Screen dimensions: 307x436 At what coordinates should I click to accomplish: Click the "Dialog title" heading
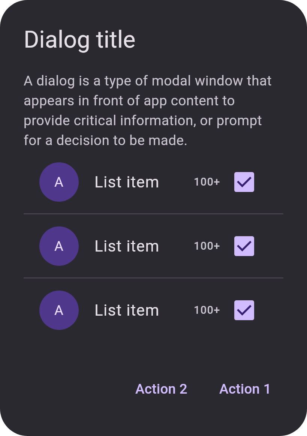[80, 40]
